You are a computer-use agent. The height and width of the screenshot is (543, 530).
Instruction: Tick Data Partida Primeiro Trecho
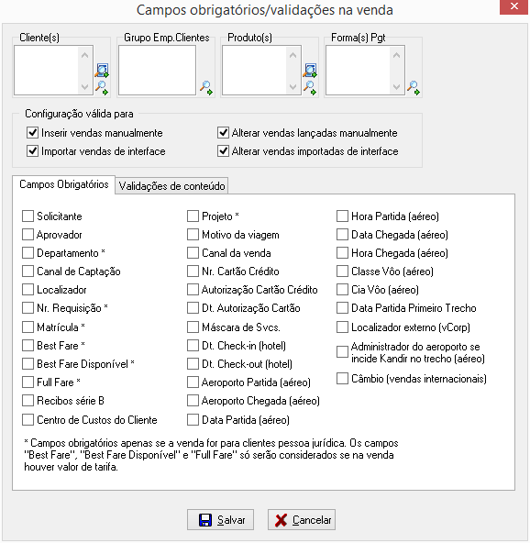[x=342, y=308]
